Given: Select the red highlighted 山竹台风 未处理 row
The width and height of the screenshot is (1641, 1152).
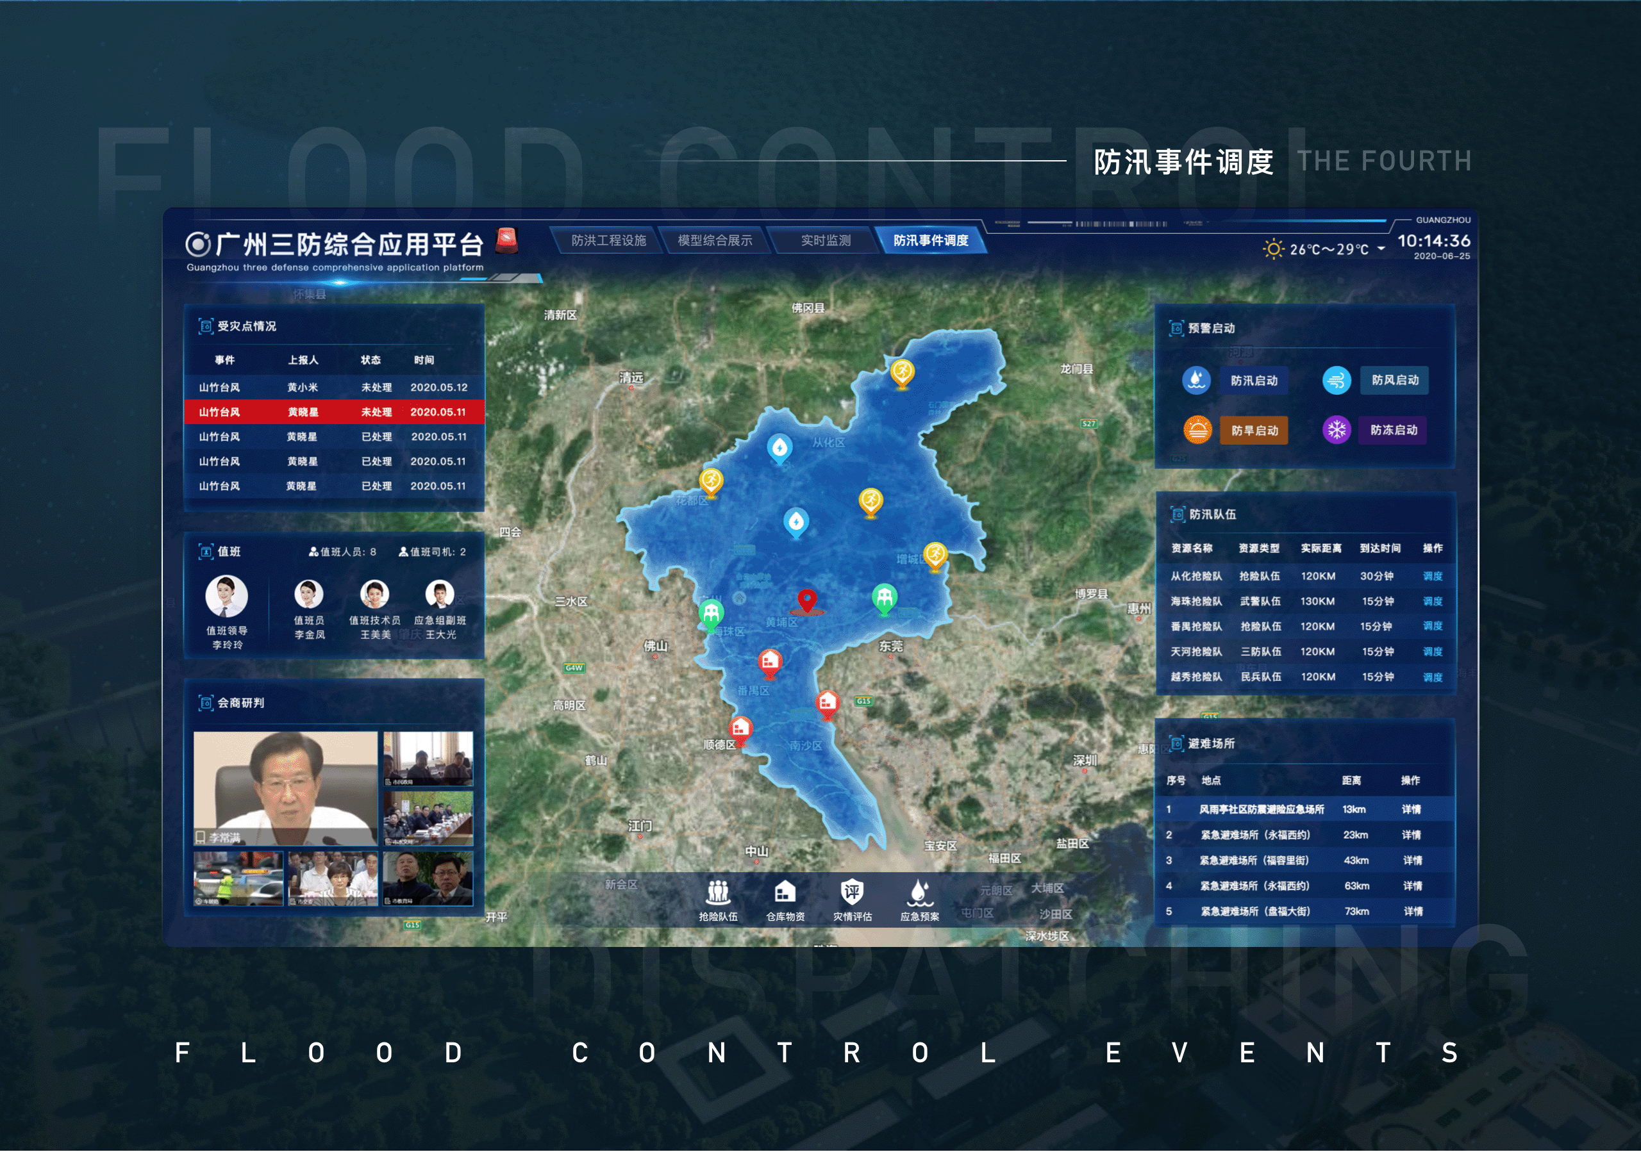Looking at the screenshot, I should click(x=334, y=412).
